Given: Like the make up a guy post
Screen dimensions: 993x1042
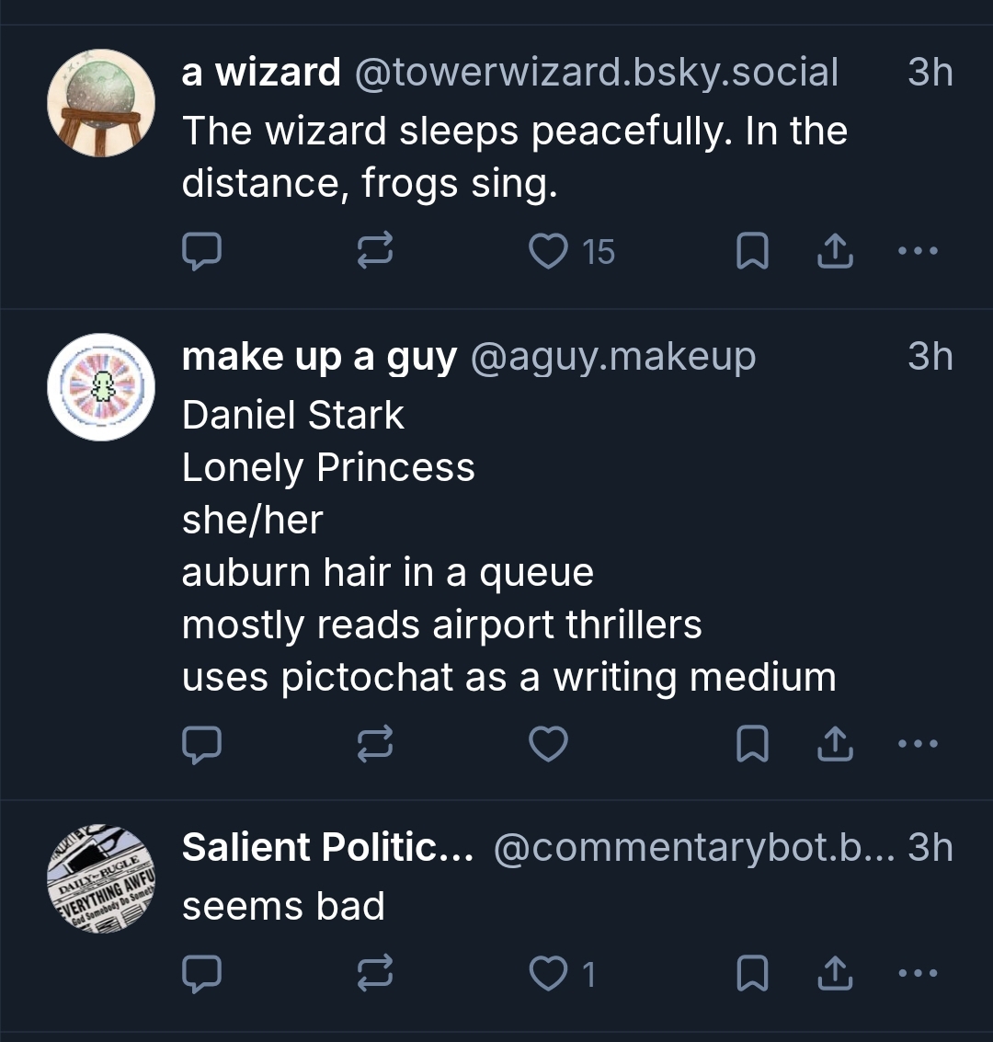Looking at the screenshot, I should 550,744.
